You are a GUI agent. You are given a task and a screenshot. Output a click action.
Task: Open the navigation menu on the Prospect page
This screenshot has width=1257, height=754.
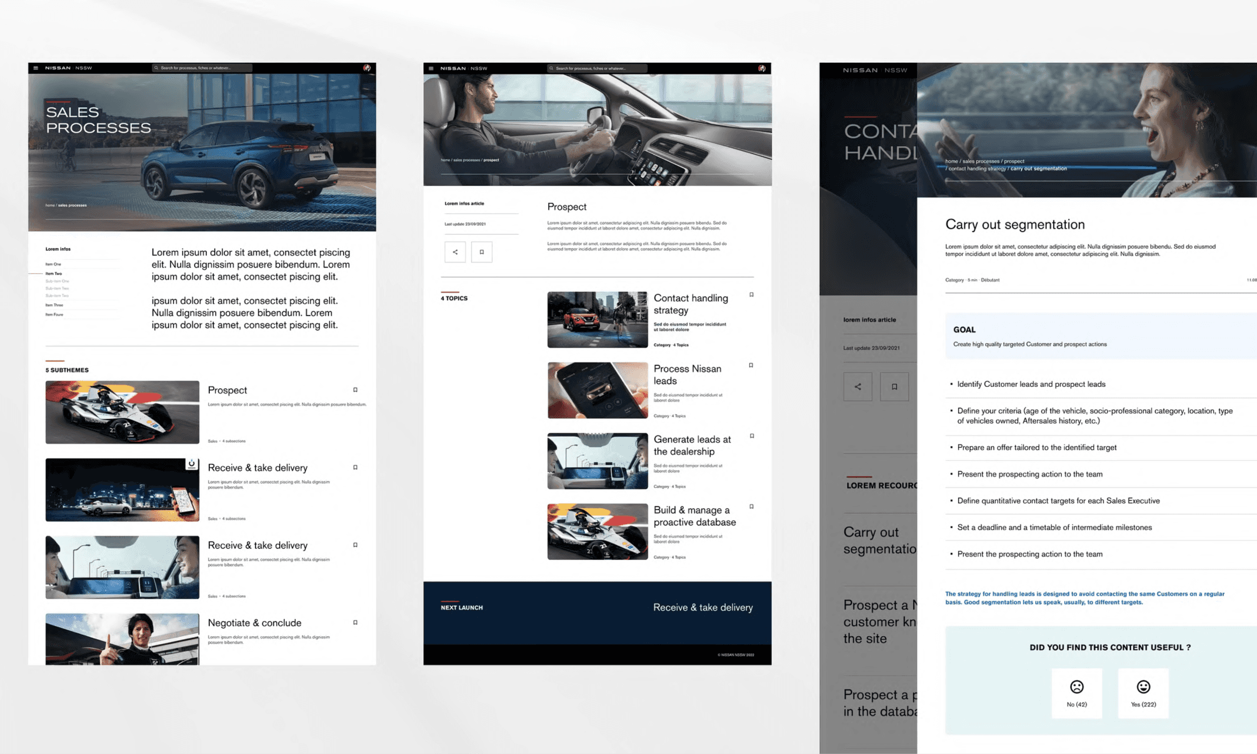[431, 68]
